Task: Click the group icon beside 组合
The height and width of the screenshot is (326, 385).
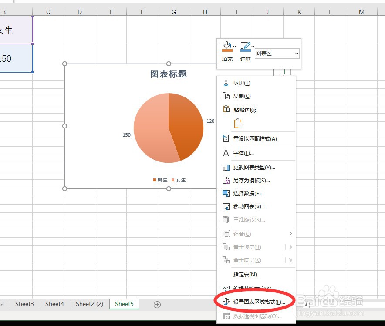Action: pos(226,234)
